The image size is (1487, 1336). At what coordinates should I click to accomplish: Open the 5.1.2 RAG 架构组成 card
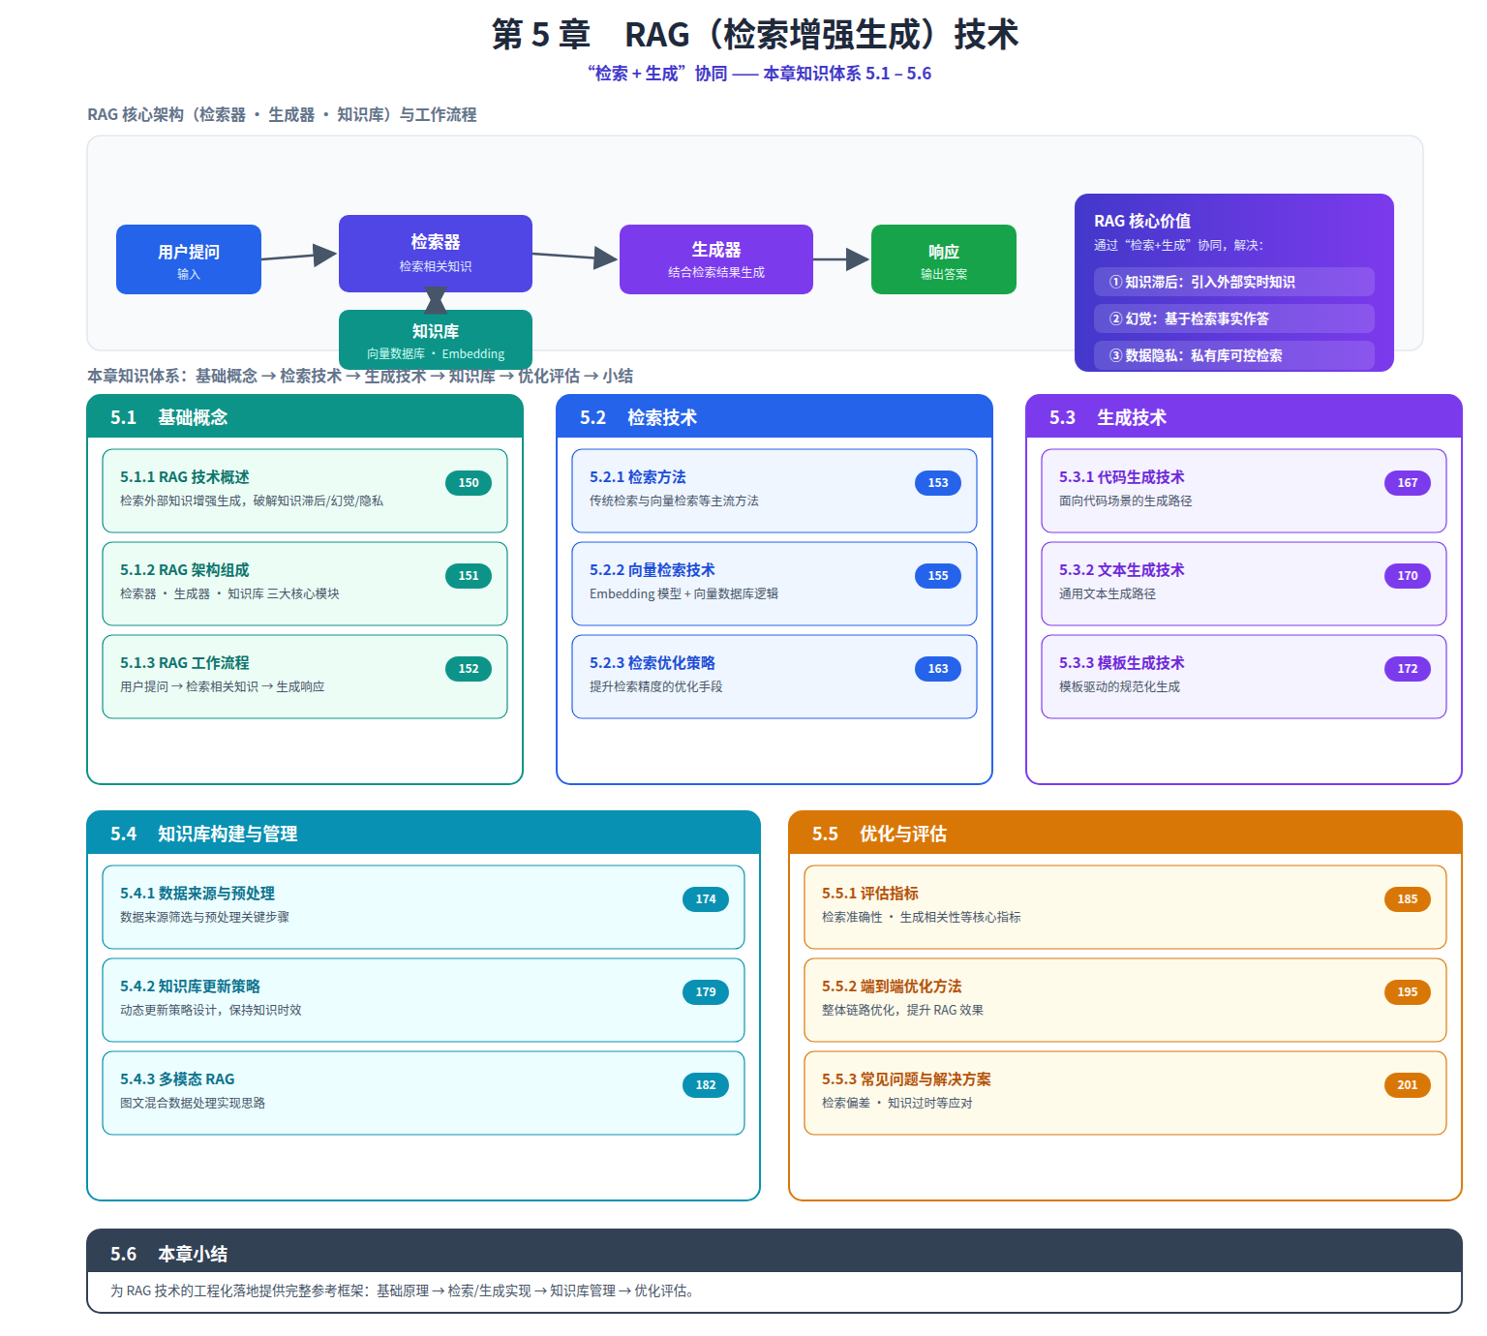pos(305,584)
